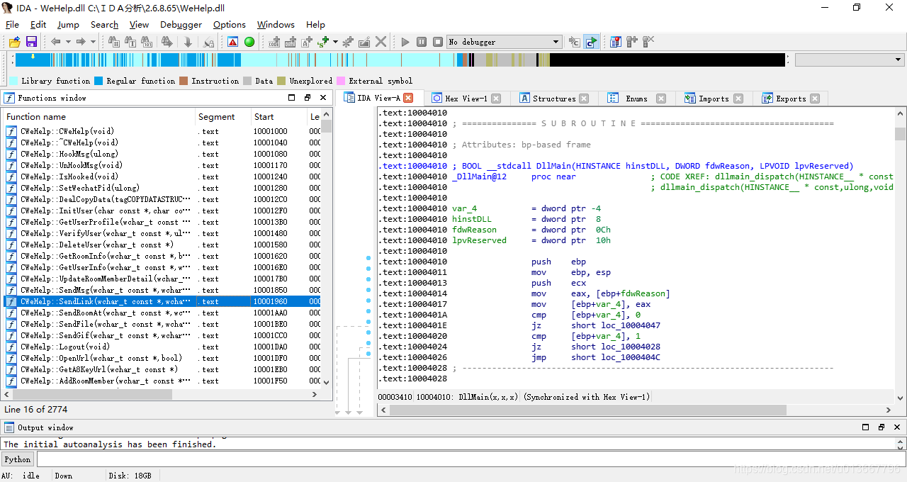This screenshot has width=907, height=482.
Task: Click the breakpoint list icon
Action: (615, 42)
